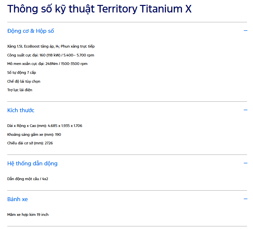Select the Dẫn động một cầu / 4x2 text

pyautogui.click(x=28, y=179)
